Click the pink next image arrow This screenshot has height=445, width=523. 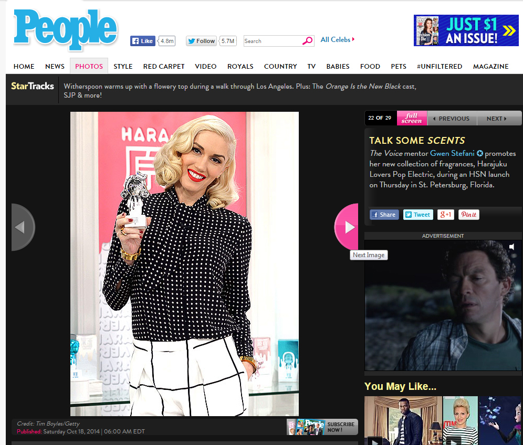click(347, 227)
